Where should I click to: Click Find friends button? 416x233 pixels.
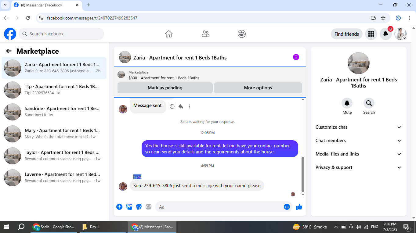pos(347,34)
